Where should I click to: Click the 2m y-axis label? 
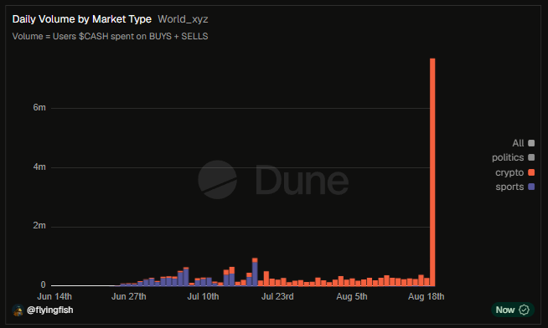coord(39,226)
